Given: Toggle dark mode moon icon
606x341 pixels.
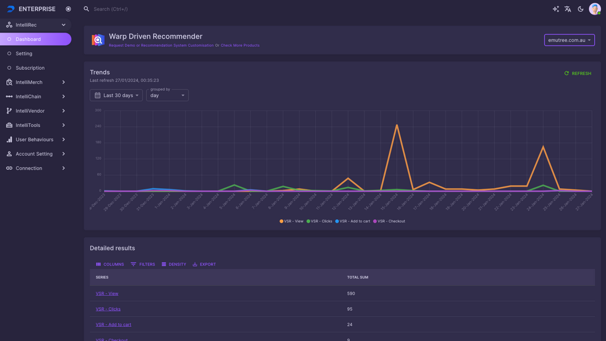Looking at the screenshot, I should pos(580,9).
